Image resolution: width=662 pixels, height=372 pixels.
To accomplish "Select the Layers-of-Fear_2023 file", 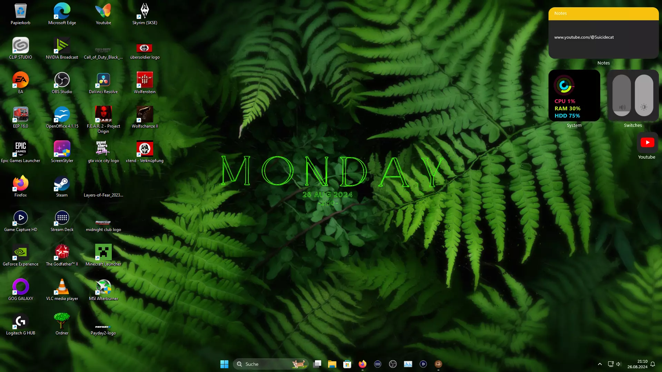I will pos(103,195).
